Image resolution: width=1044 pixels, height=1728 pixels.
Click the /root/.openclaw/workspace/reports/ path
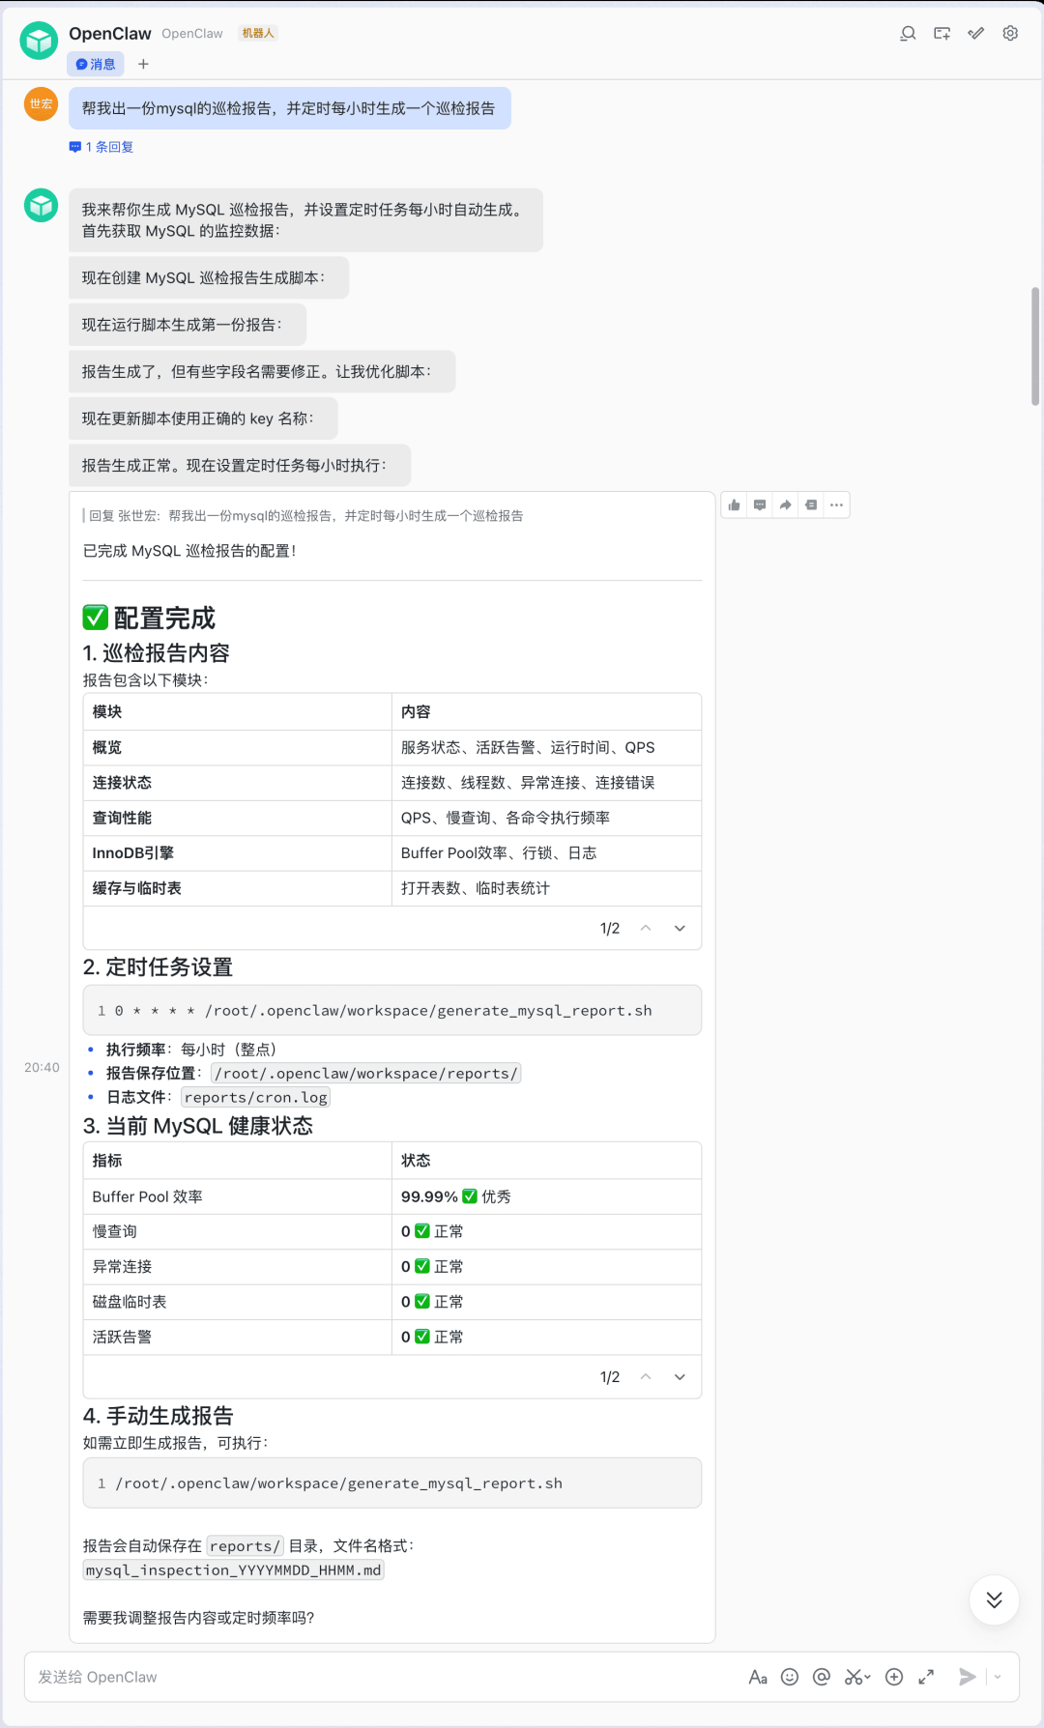[x=366, y=1074]
